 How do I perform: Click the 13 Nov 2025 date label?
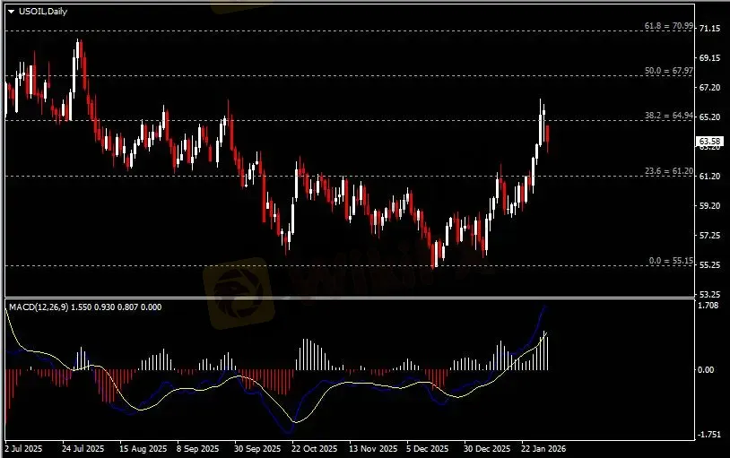pyautogui.click(x=373, y=449)
